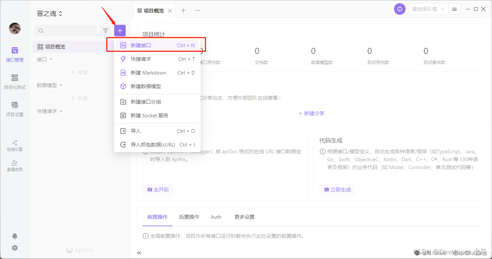Switch to the 更多设置 tab
Screen dimensions: 492x259
click(x=245, y=217)
